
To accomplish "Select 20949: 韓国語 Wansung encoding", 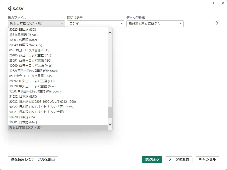I will [x=58, y=45].
